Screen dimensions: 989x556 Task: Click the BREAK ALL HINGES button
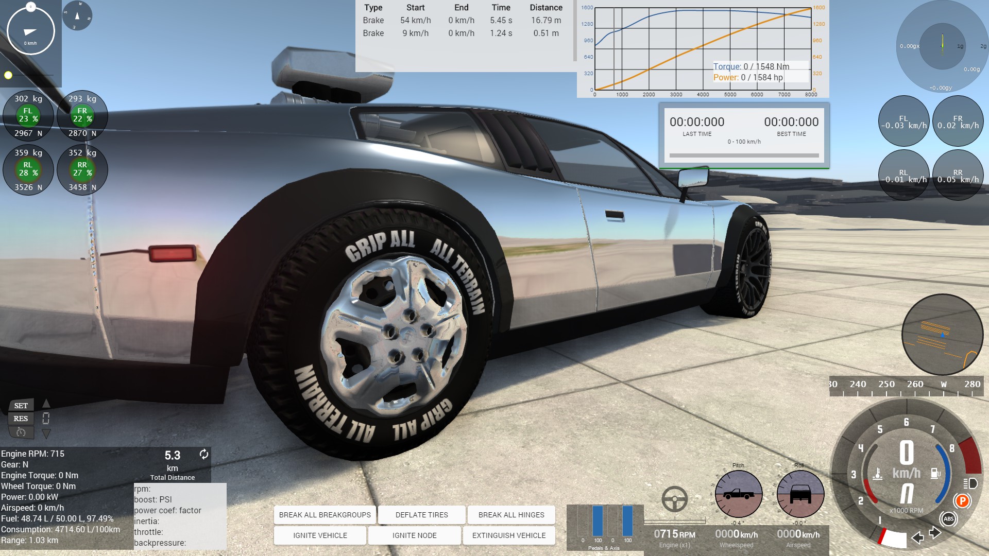[x=511, y=515]
